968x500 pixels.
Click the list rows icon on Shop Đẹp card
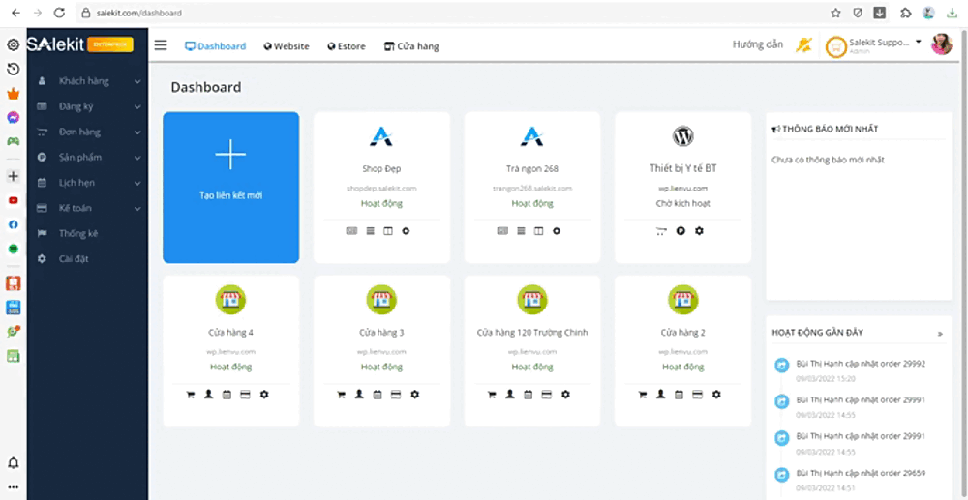click(x=371, y=230)
